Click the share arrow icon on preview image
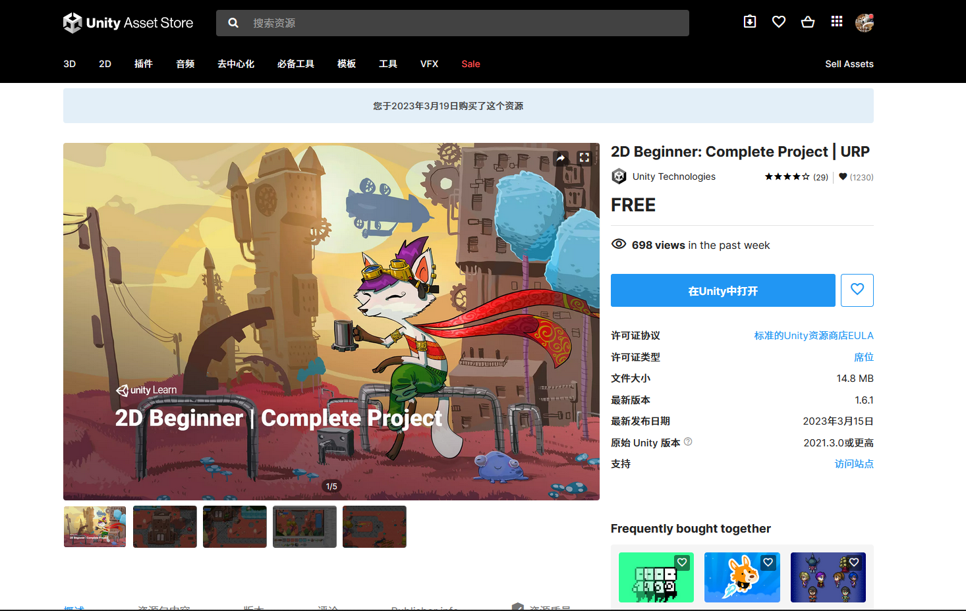Image resolution: width=966 pixels, height=611 pixels. point(561,158)
